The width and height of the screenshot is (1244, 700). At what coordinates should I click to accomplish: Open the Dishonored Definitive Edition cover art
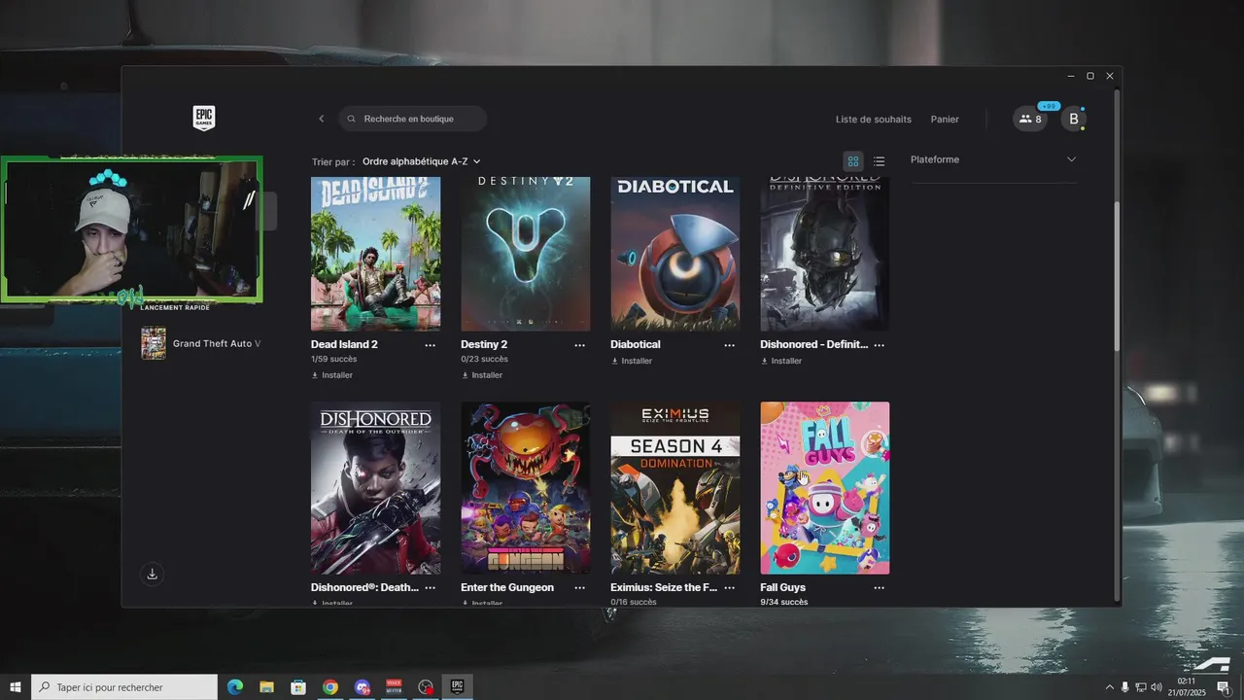point(824,254)
